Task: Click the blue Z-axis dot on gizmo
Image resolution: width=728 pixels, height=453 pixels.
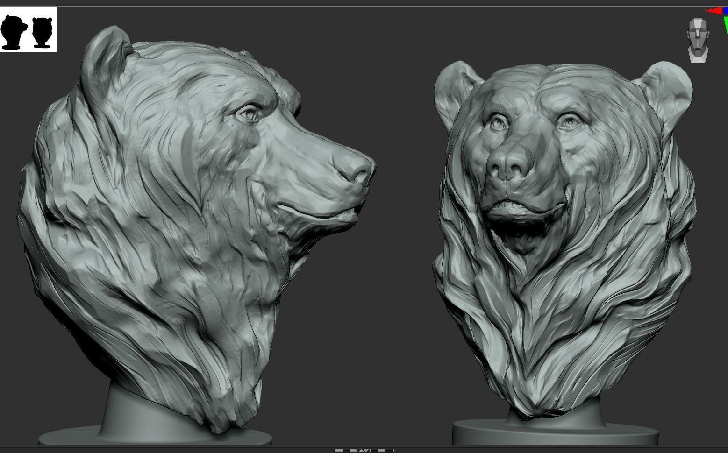Action: click(726, 11)
